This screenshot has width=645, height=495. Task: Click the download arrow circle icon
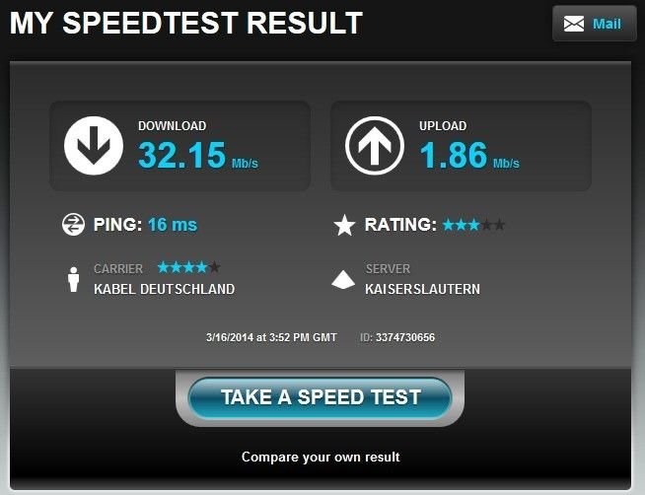click(94, 146)
